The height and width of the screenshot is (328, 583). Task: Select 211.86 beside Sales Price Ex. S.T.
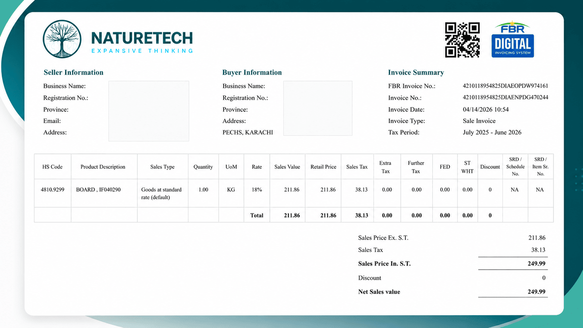(x=537, y=238)
